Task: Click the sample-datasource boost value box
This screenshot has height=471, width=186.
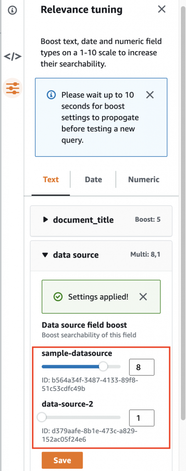Action: tap(141, 367)
